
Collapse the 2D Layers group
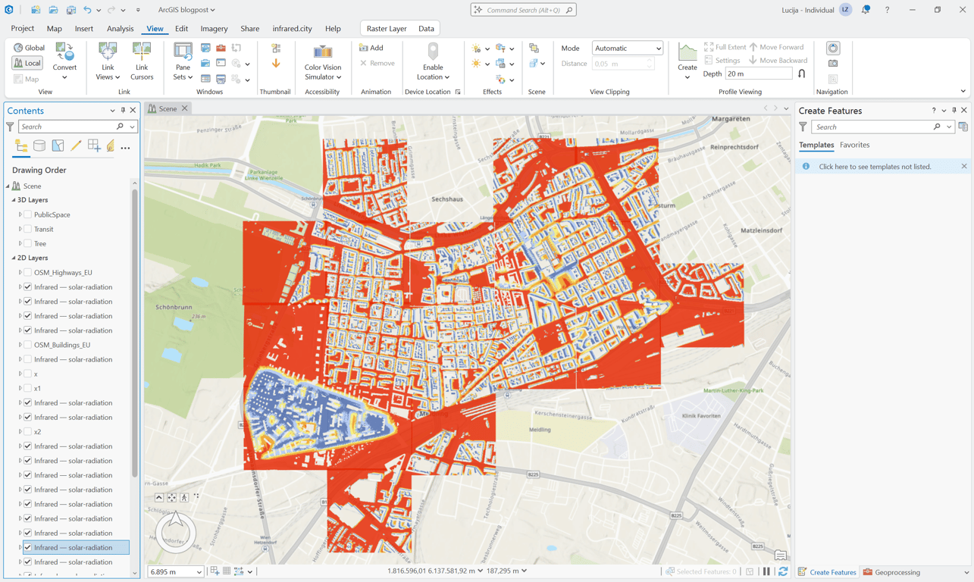click(x=14, y=258)
